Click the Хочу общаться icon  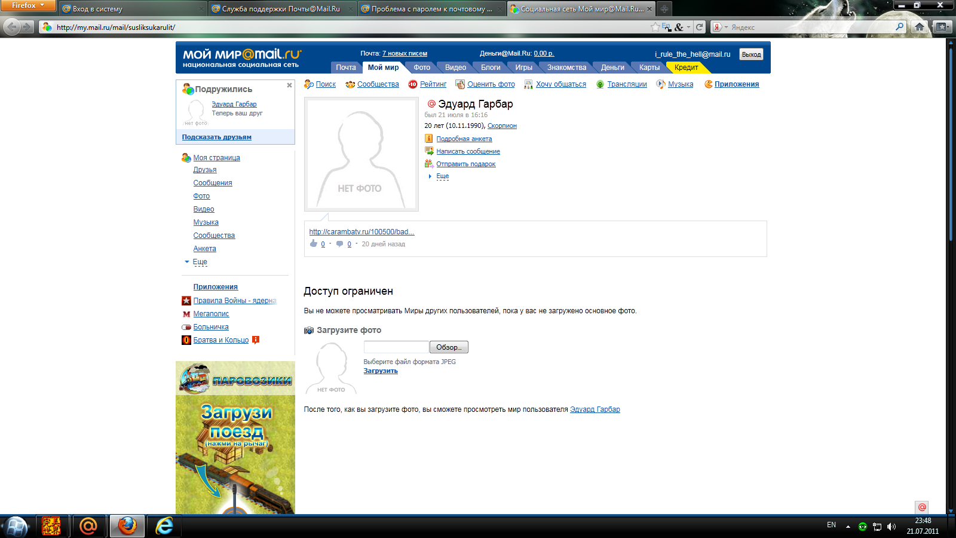[528, 84]
